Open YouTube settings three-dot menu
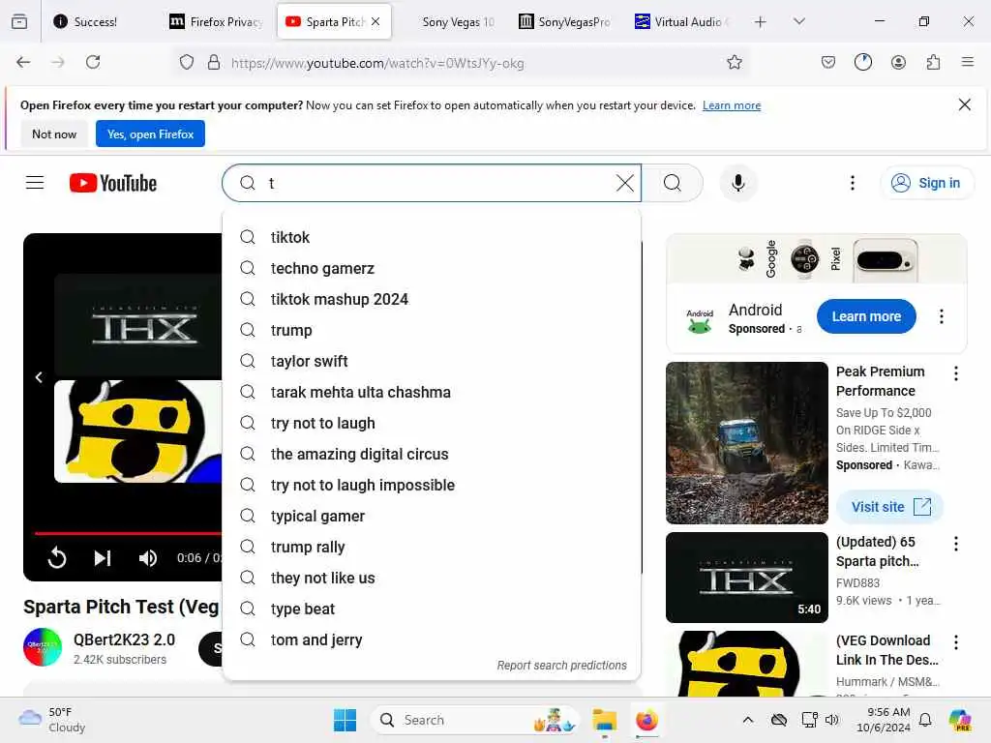991x743 pixels. pyautogui.click(x=852, y=183)
